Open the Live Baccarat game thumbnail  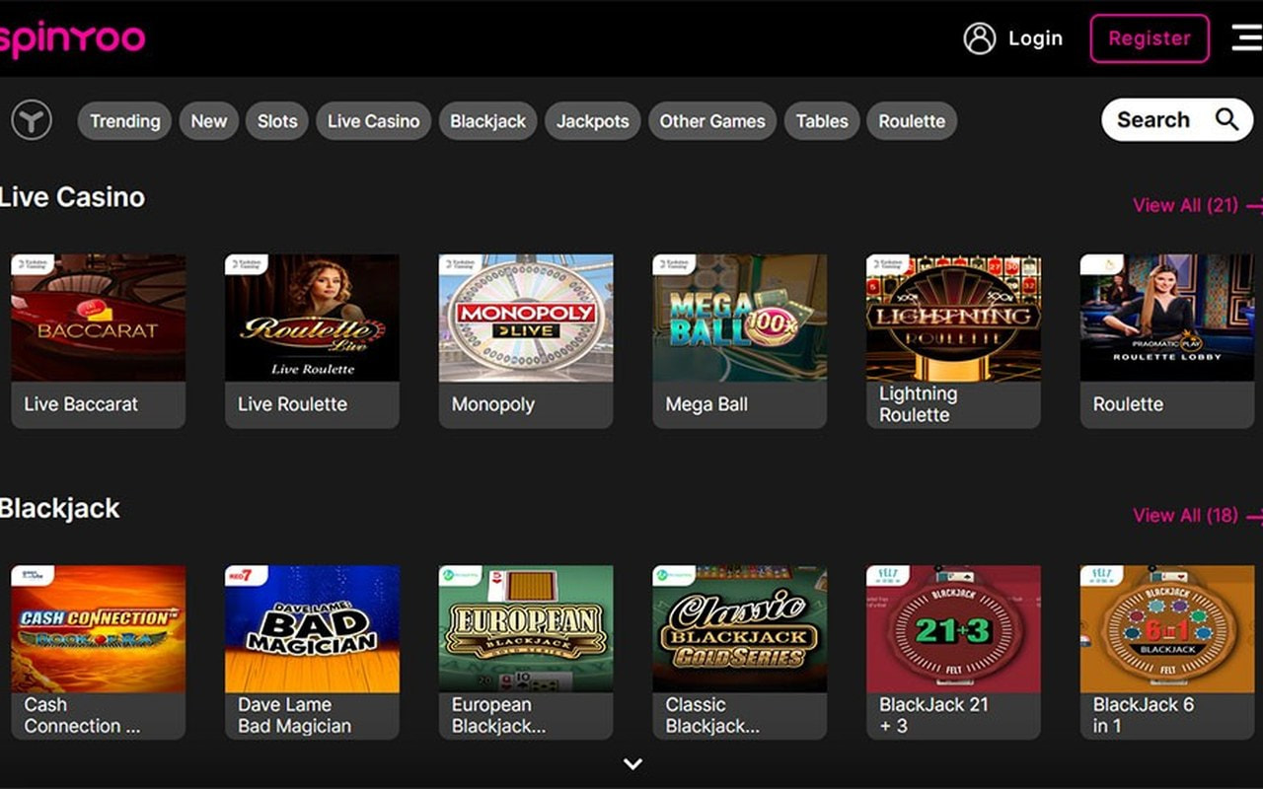click(98, 318)
